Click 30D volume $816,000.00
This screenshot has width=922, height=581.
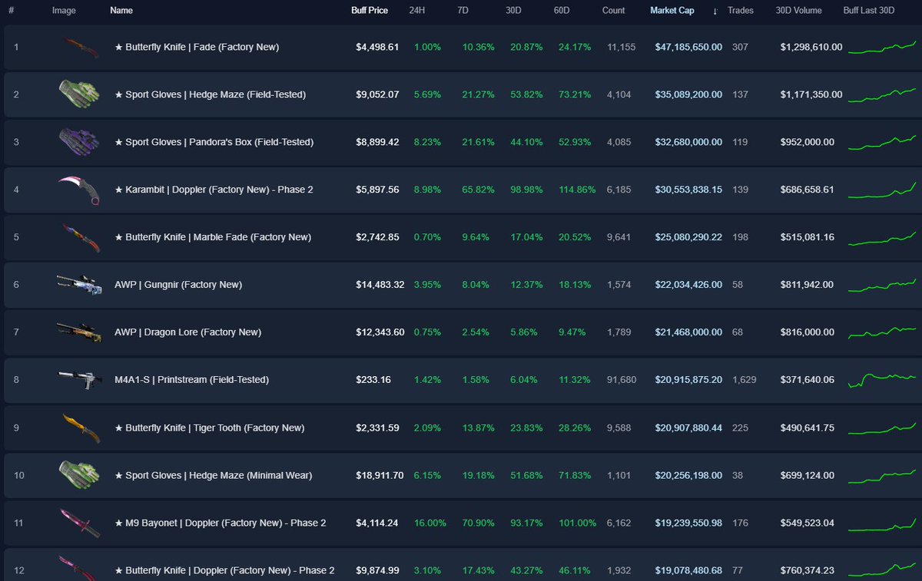(807, 332)
